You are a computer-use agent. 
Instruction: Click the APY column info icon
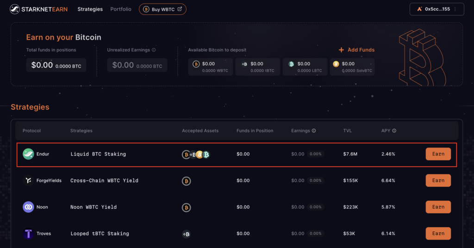coord(394,131)
